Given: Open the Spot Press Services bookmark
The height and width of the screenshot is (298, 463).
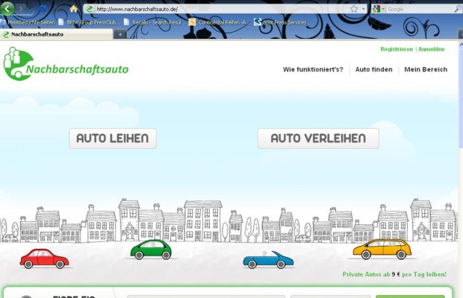Looking at the screenshot, I should pos(281,22).
